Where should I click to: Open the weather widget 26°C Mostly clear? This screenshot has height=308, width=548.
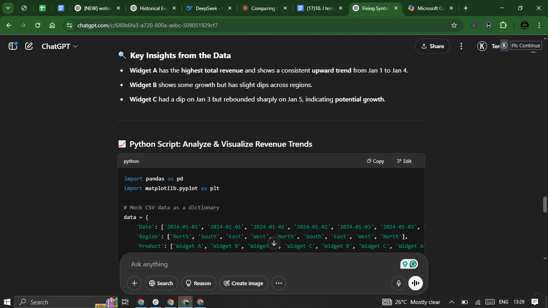(x=411, y=302)
